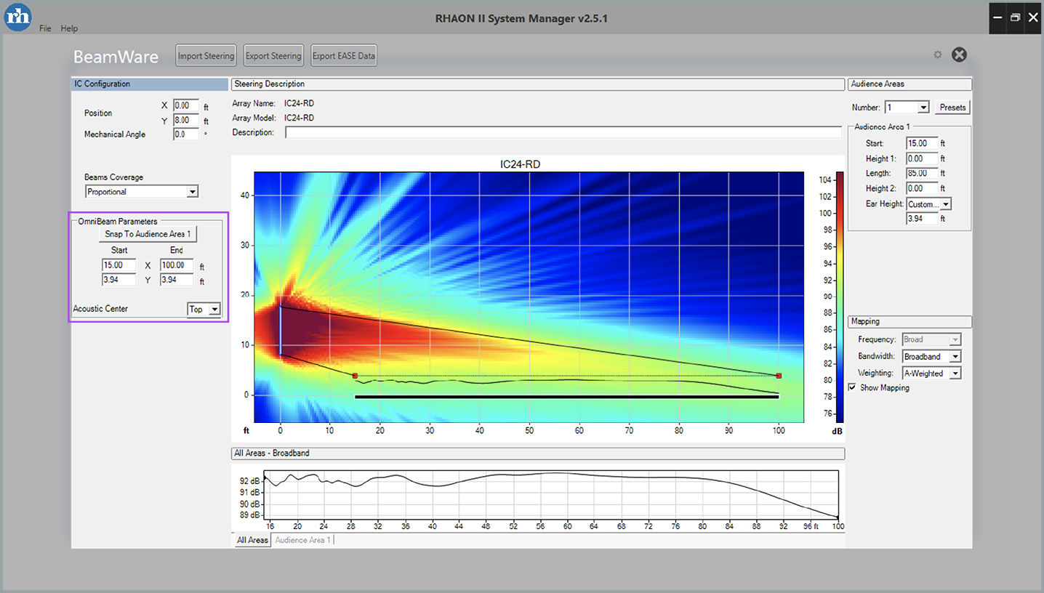Switch to the Audience Area 1 tab
Image resolution: width=1044 pixels, height=593 pixels.
tap(302, 540)
